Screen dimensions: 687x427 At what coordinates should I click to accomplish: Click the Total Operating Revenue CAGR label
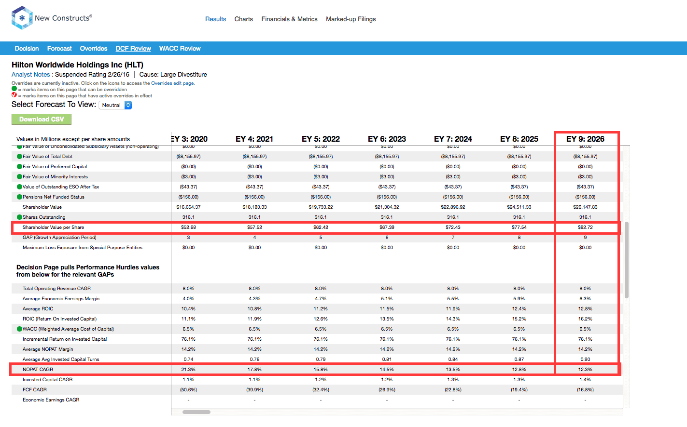(x=56, y=289)
